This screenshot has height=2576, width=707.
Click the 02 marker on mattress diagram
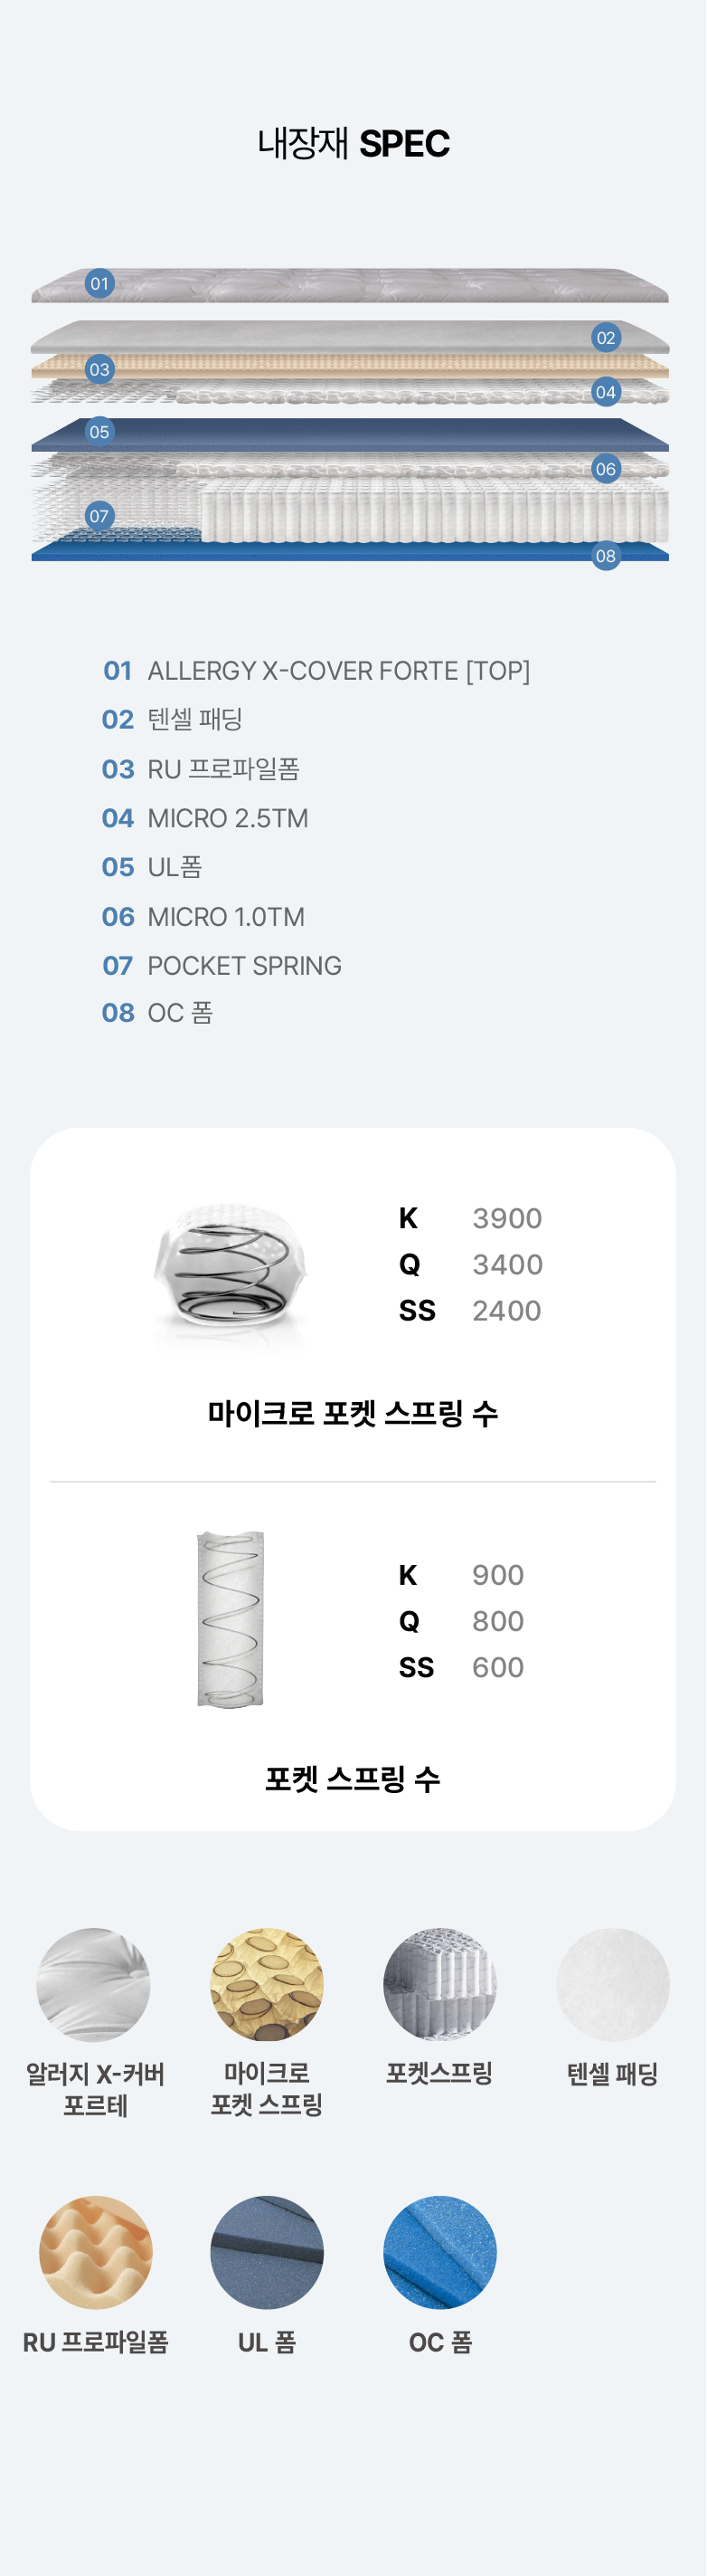(605, 338)
